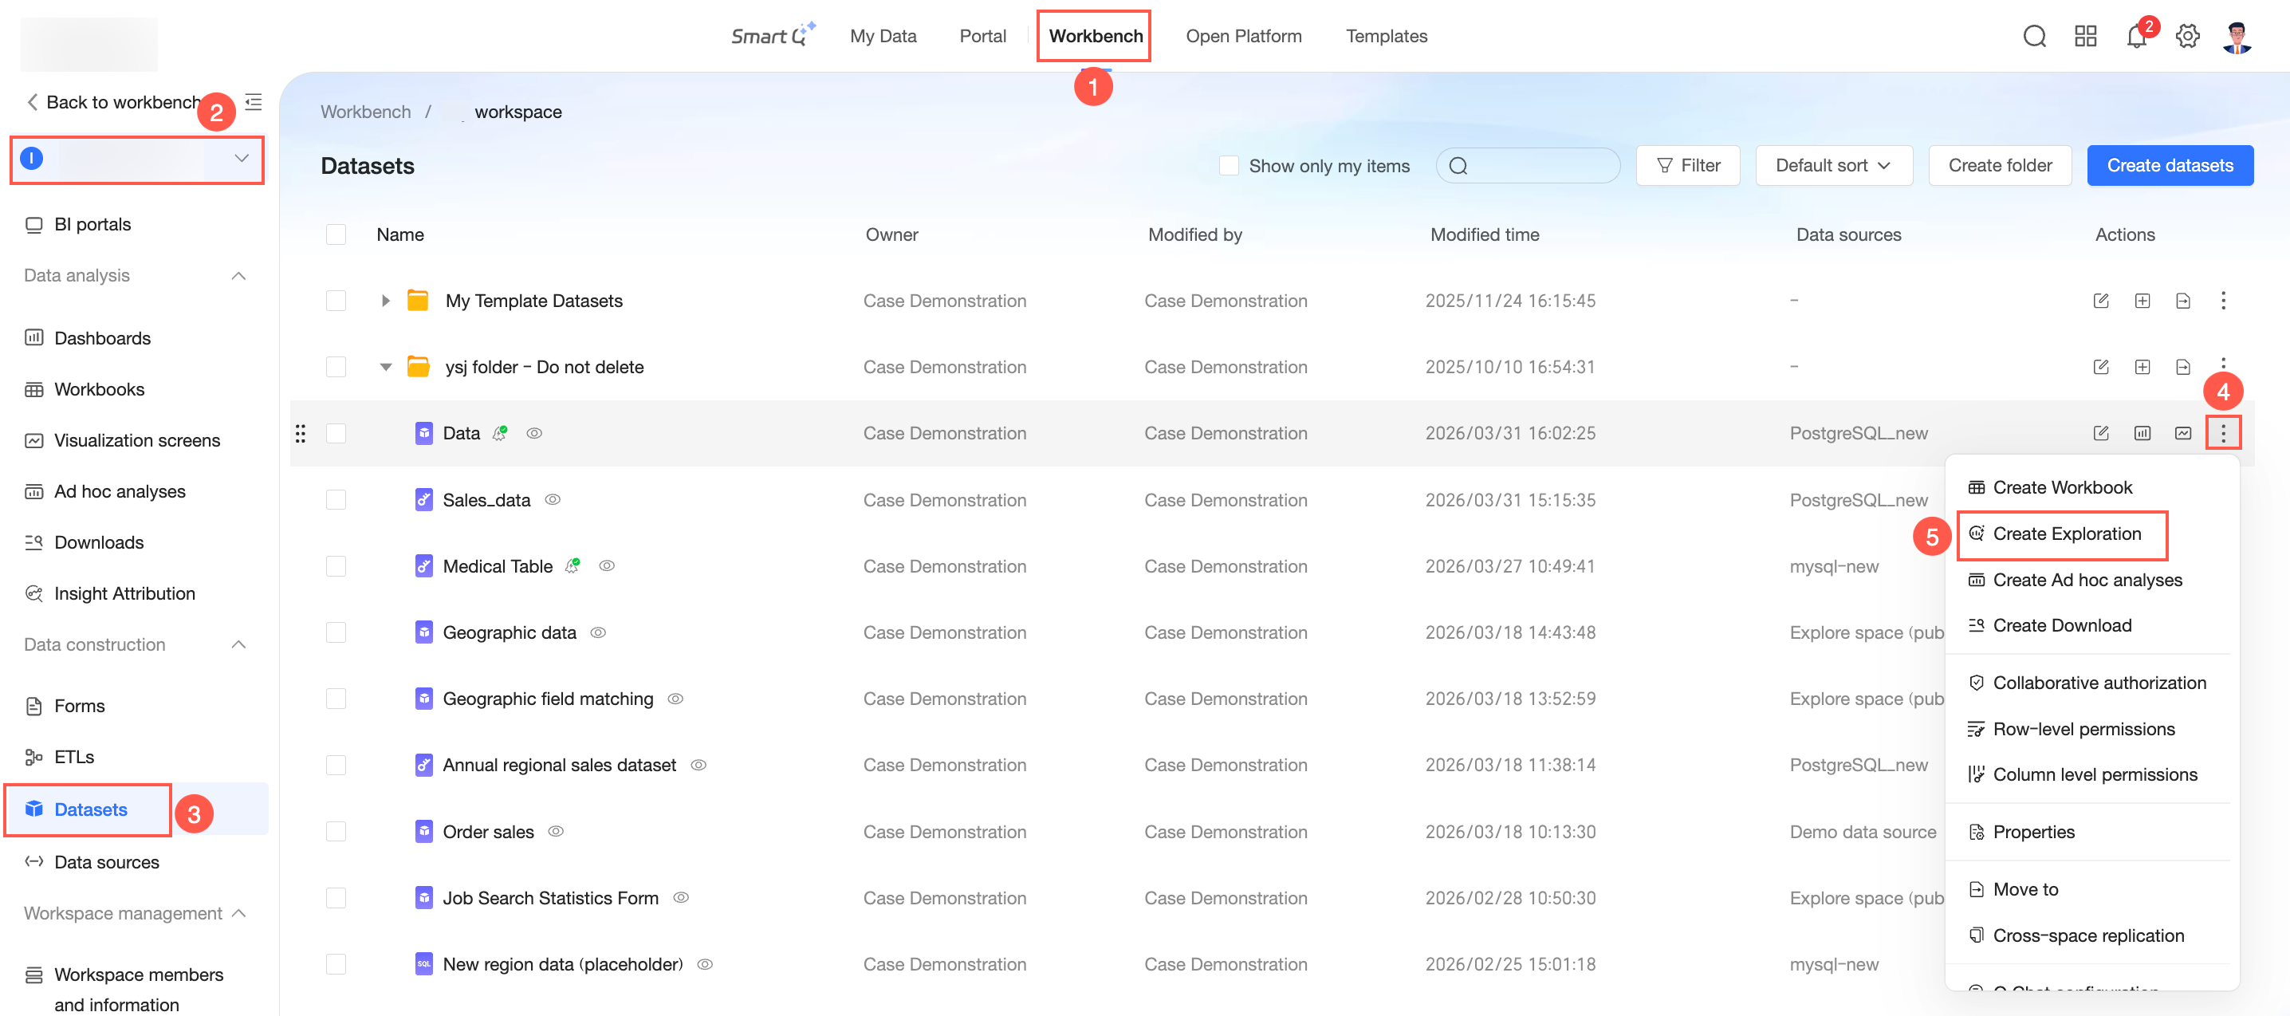Open settings gear in top bar
The image size is (2290, 1016).
click(x=2187, y=37)
